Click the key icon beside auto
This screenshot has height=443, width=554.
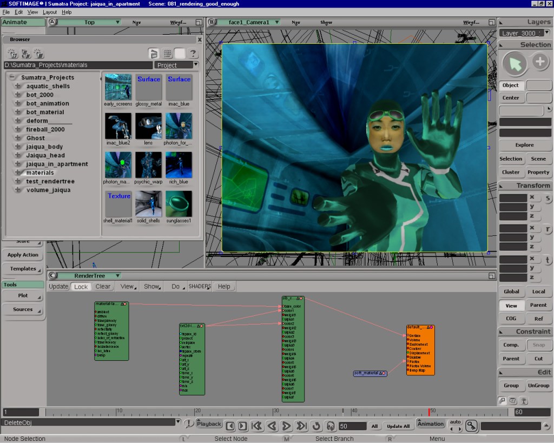[x=471, y=426]
